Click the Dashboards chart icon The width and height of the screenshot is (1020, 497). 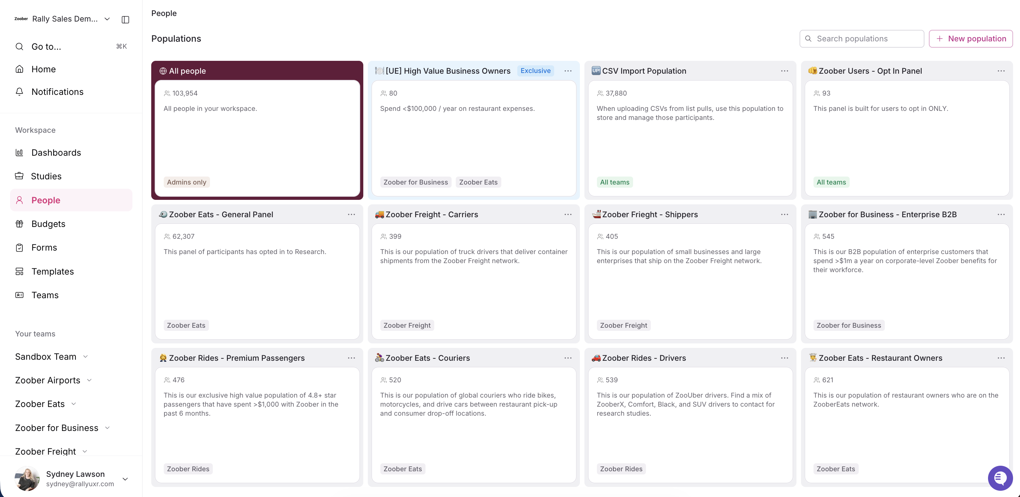[19, 152]
